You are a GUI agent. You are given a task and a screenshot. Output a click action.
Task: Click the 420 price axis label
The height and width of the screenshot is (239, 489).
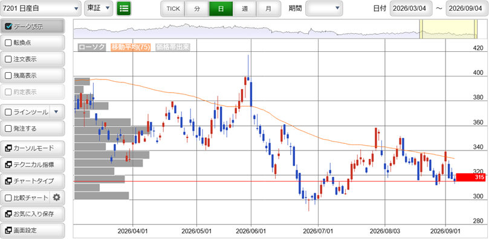coord(478,48)
